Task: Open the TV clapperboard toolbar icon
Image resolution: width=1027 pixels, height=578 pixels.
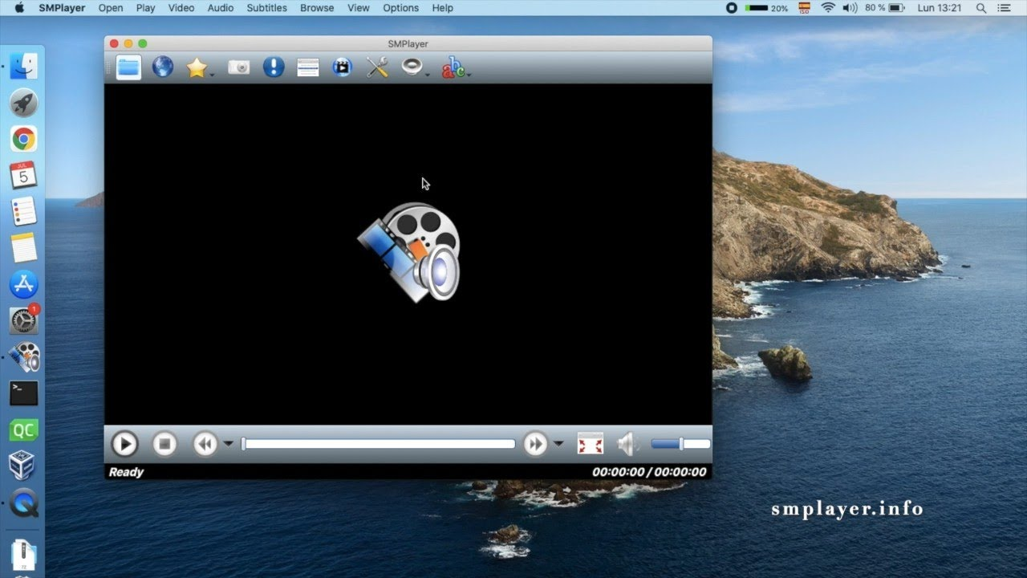Action: point(343,67)
